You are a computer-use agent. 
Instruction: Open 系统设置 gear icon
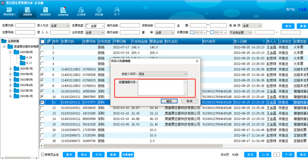99,11
